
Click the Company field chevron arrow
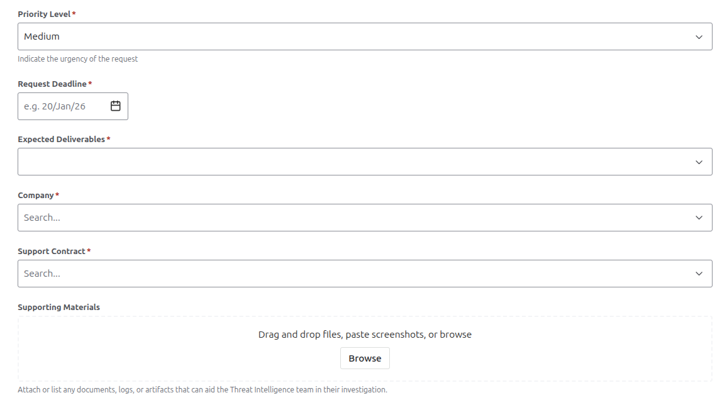tap(699, 218)
